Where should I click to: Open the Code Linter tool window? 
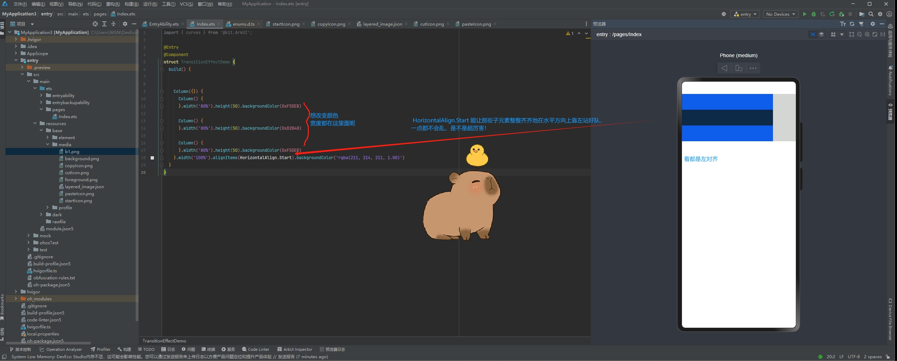point(255,349)
